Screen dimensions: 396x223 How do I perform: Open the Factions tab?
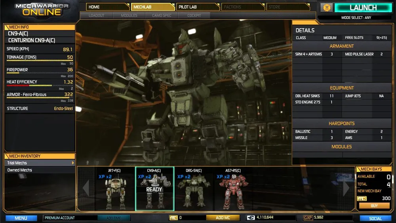pyautogui.click(x=243, y=7)
